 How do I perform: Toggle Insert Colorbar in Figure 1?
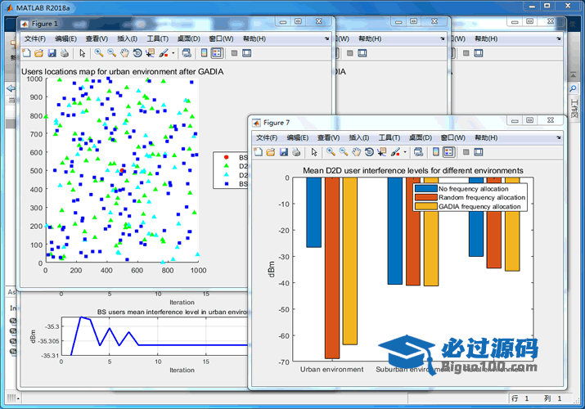(x=204, y=53)
